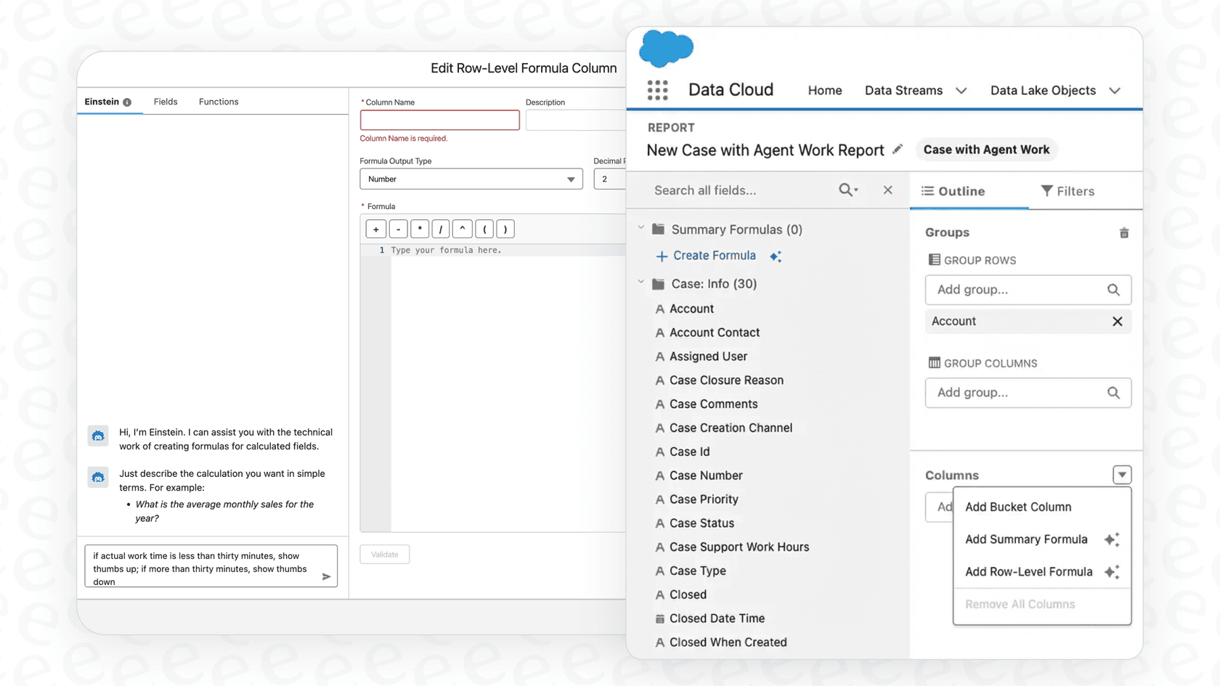Viewport: 1220px width, 686px height.
Task: Open the Data Lake Objects navigation chevron
Action: [x=1115, y=91]
